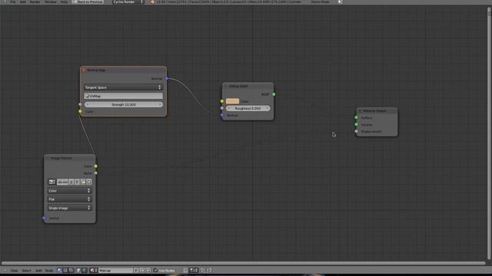
Task: Collapse the Diffuse BSDF node header
Action: 225,86
